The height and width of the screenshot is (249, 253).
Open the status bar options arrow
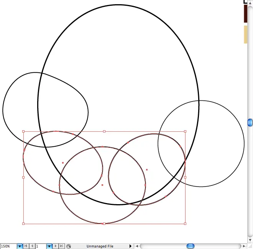tap(130, 246)
